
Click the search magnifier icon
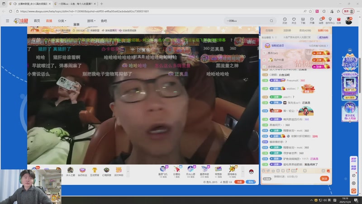271,21
